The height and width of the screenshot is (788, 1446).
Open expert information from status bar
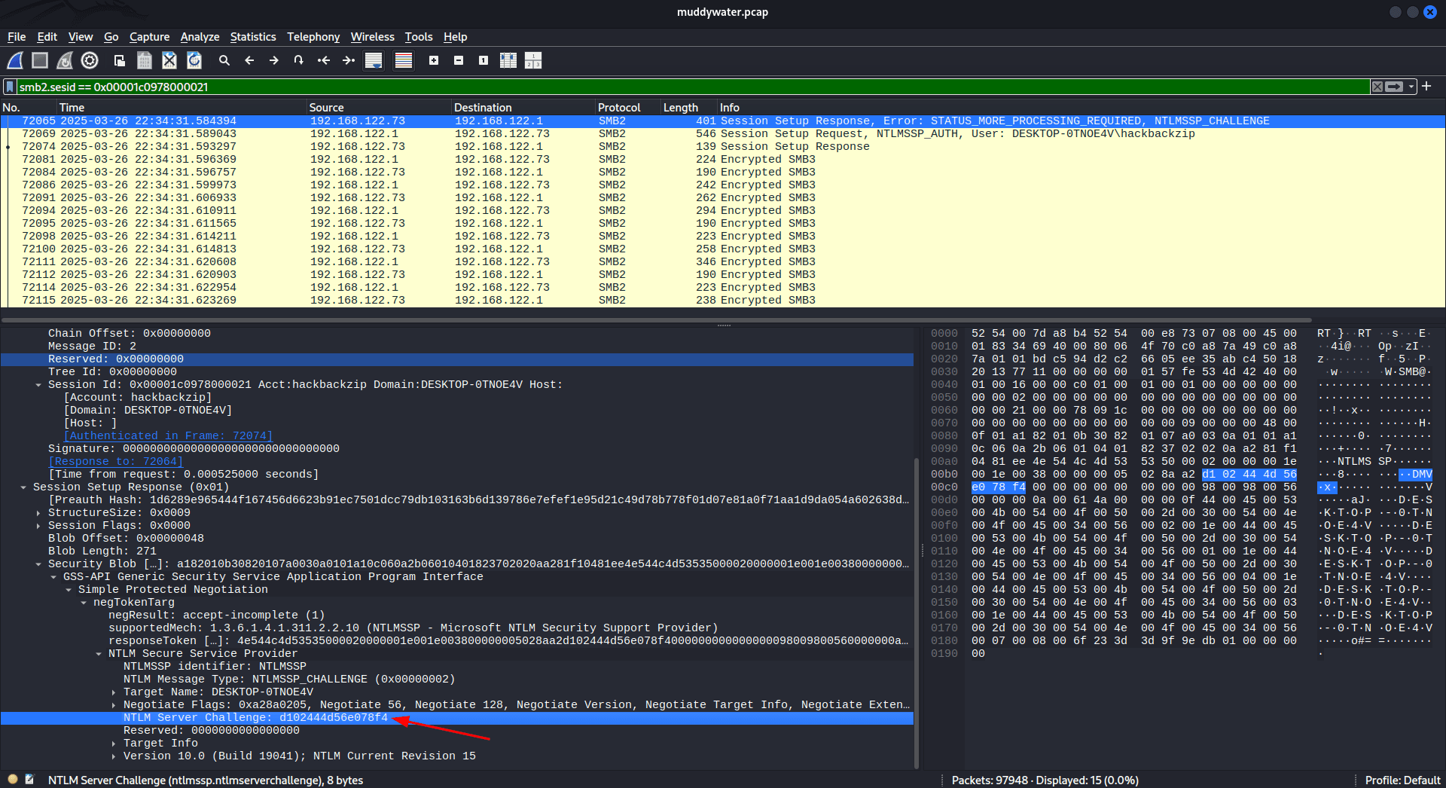pos(13,780)
